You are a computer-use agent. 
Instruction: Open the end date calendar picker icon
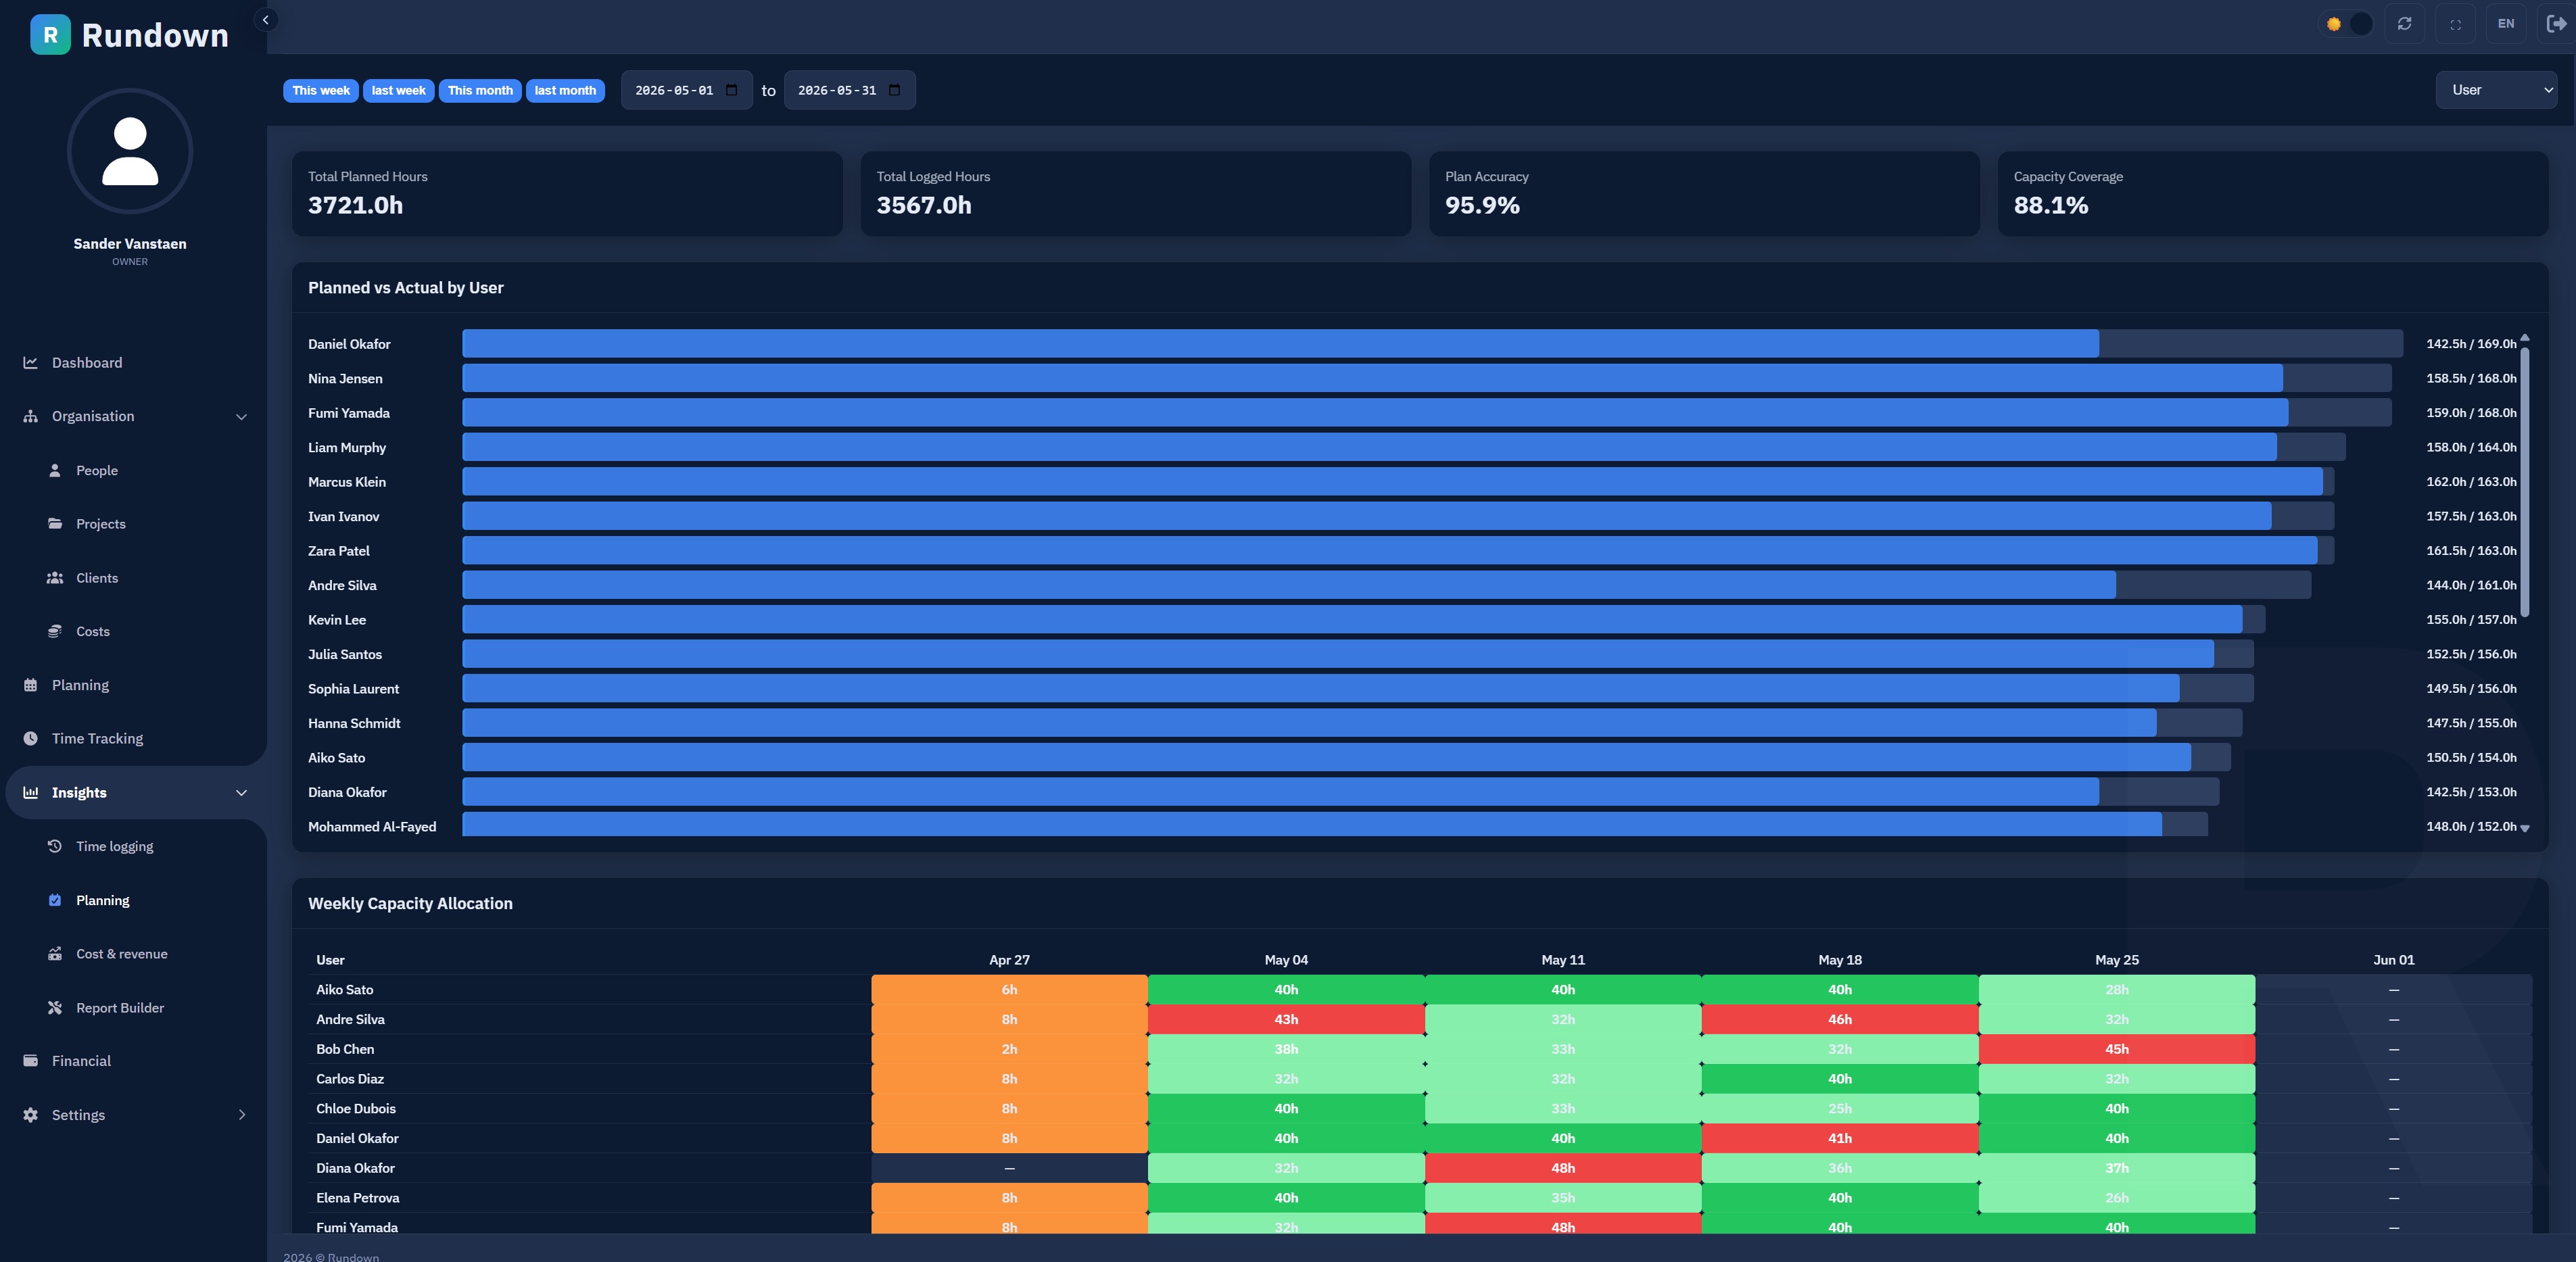pos(894,90)
